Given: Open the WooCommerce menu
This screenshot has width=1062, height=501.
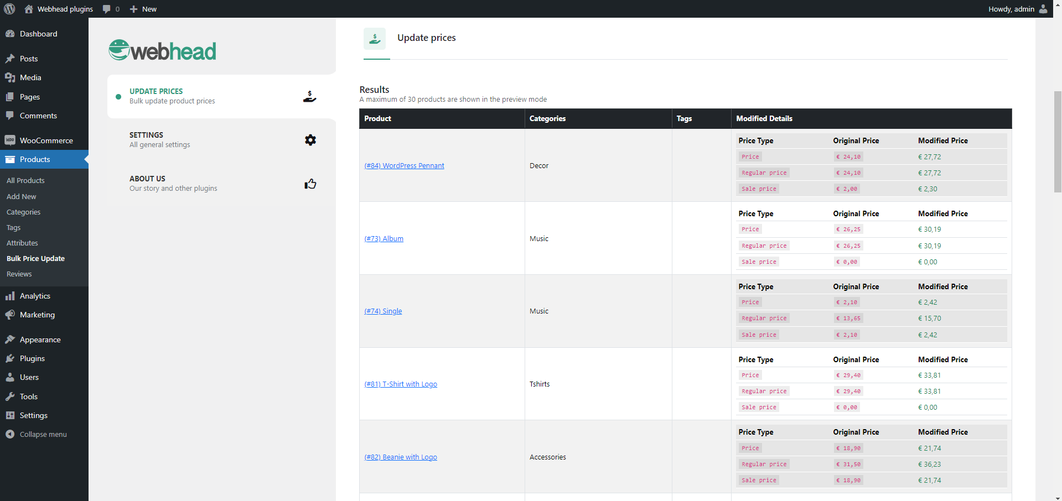Looking at the screenshot, I should 44,140.
